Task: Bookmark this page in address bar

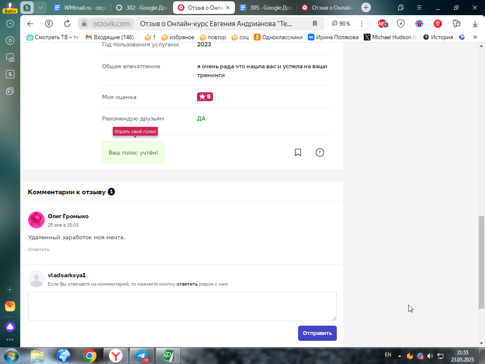Action: (315, 24)
